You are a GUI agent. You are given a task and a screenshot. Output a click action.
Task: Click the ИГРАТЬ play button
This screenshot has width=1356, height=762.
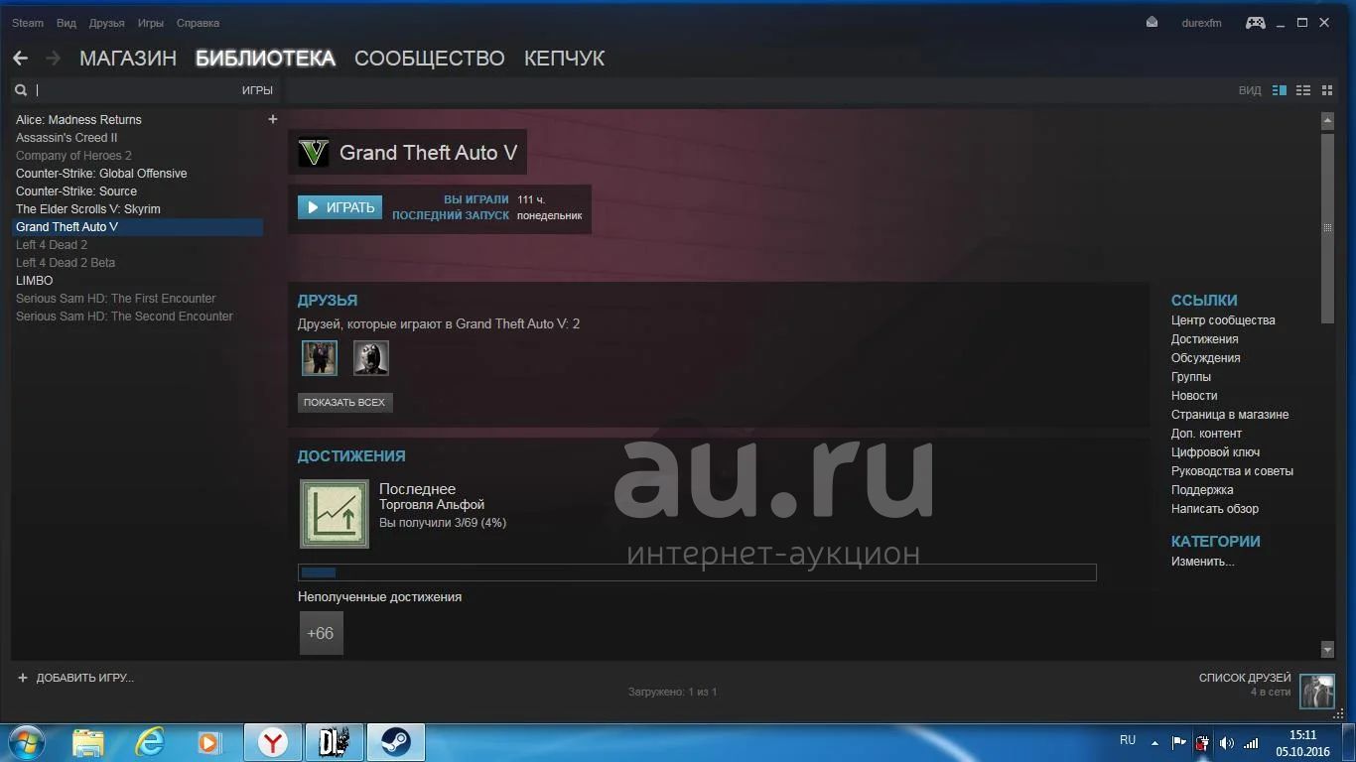tap(340, 207)
